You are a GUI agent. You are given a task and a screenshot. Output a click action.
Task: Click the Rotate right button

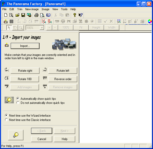[25, 71]
